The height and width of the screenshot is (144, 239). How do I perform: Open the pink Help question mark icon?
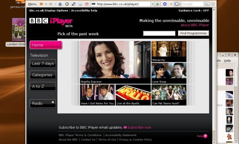pyautogui.click(x=205, y=136)
